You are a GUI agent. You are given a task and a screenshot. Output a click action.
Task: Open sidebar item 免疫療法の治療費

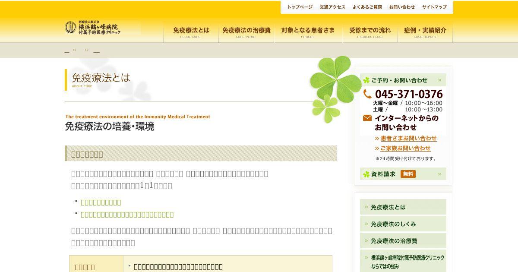(403, 240)
